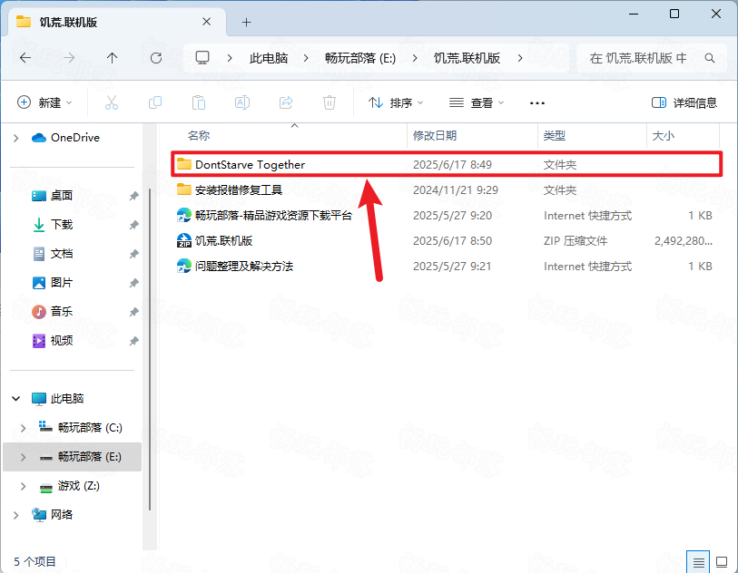Expand 网络 tree node
This screenshot has height=573, width=738.
pyautogui.click(x=16, y=515)
